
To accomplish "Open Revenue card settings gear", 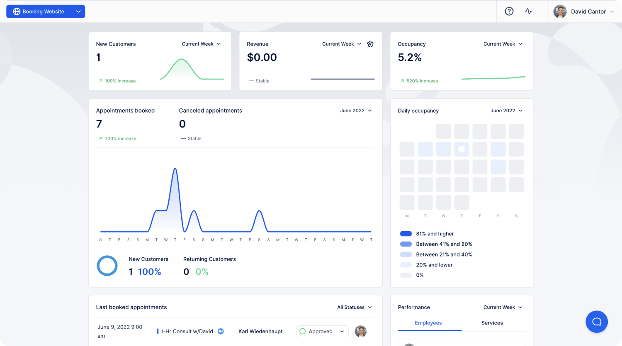I will pos(370,44).
